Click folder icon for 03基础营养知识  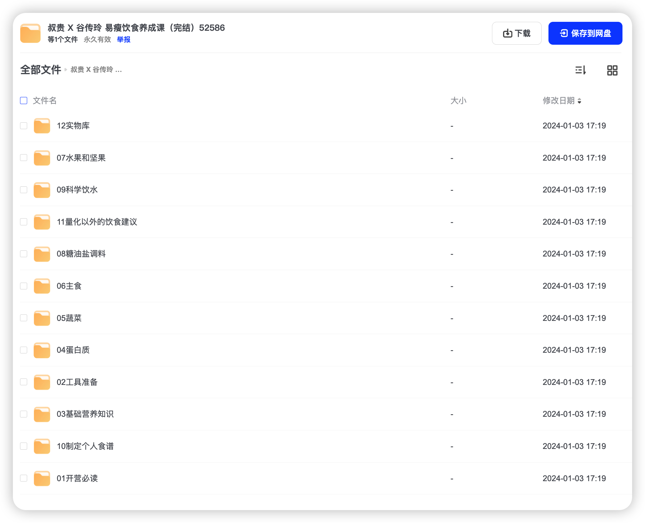pyautogui.click(x=42, y=414)
